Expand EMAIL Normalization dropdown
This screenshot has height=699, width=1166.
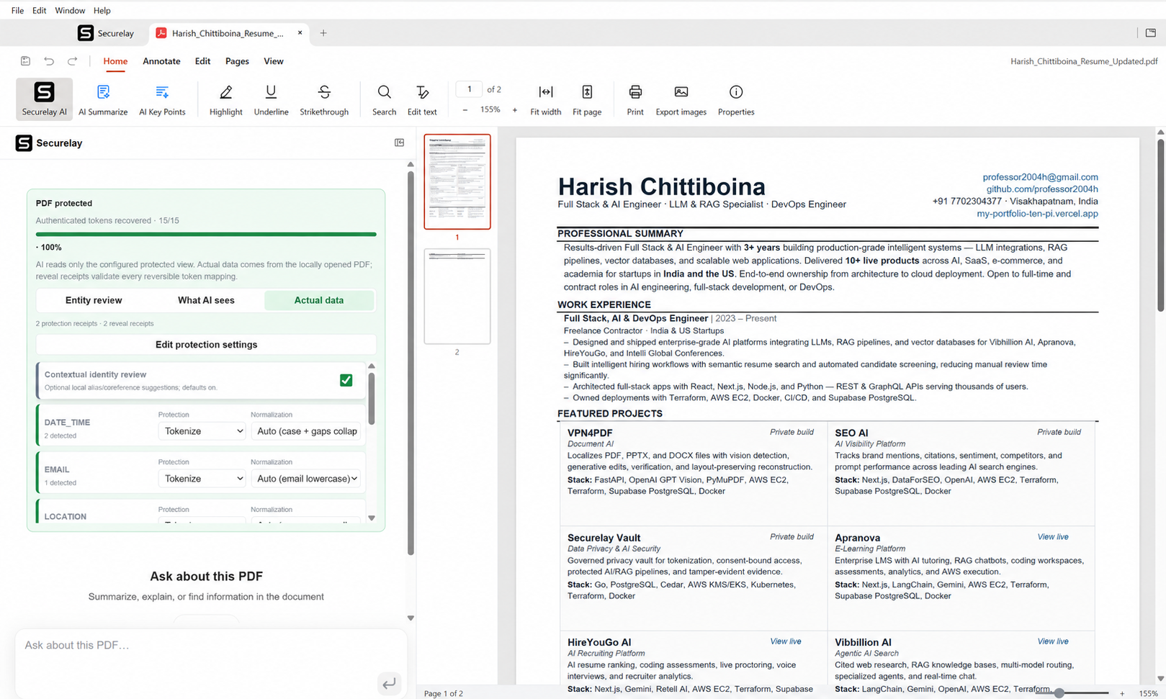tap(305, 479)
